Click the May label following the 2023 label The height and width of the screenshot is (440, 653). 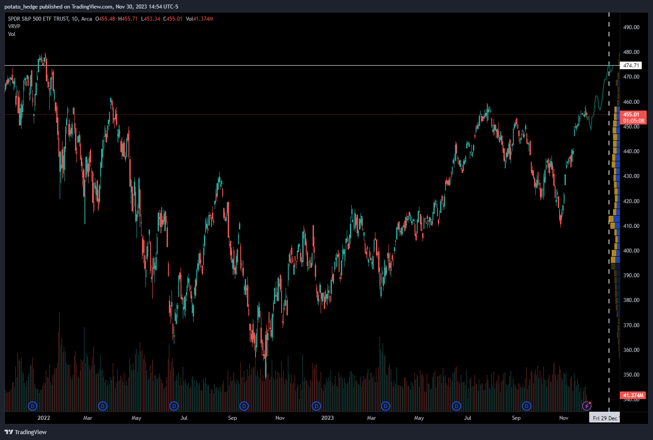(419, 418)
